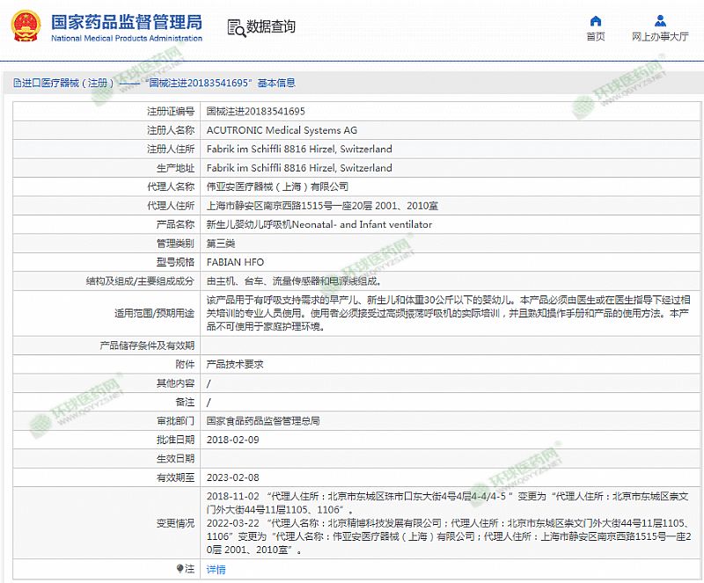Click registration number 国械注进20183541695 cell
This screenshot has height=583, width=704.
point(255,112)
